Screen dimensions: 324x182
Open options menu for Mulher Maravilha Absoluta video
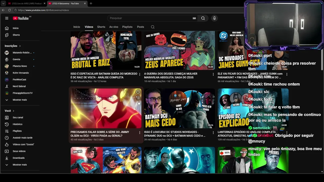[x=213, y=74]
